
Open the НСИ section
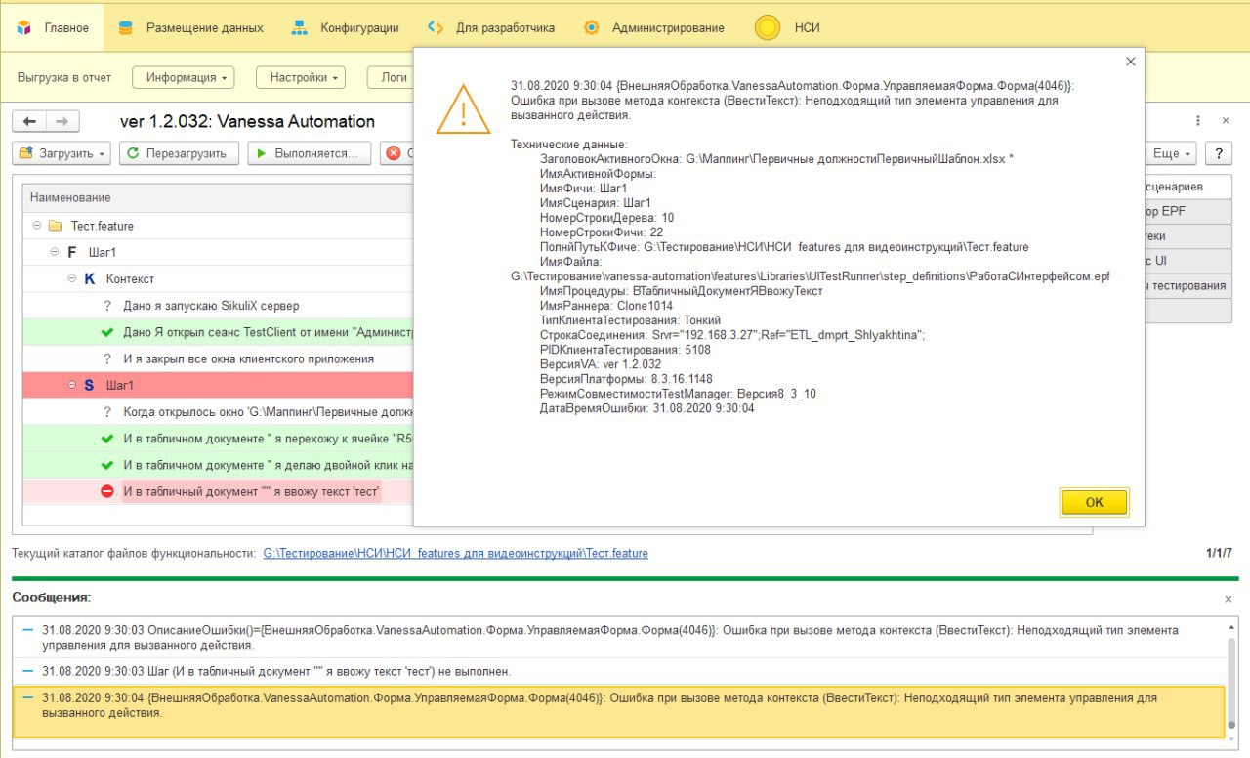[x=787, y=27]
